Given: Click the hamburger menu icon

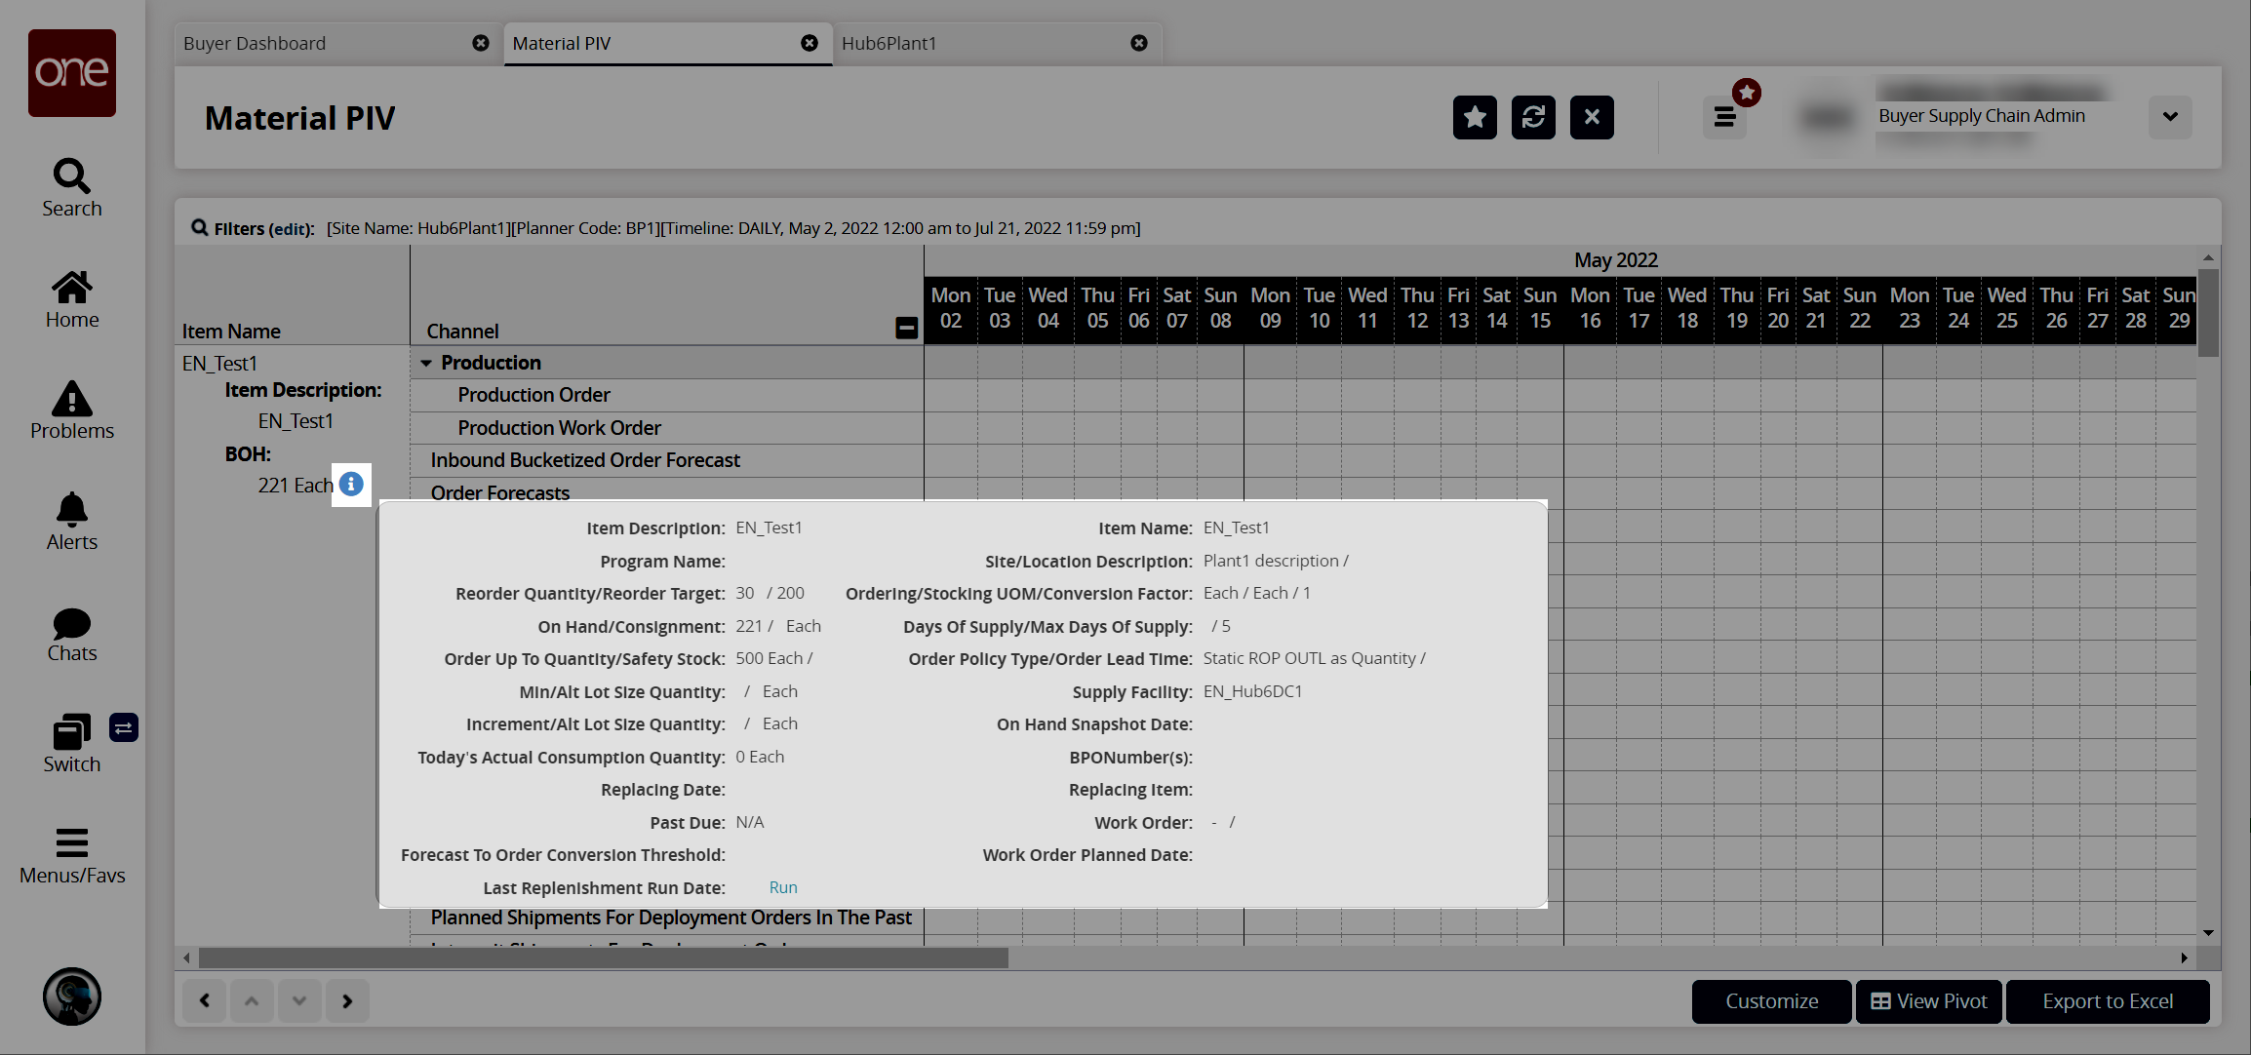Looking at the screenshot, I should (x=1724, y=116).
